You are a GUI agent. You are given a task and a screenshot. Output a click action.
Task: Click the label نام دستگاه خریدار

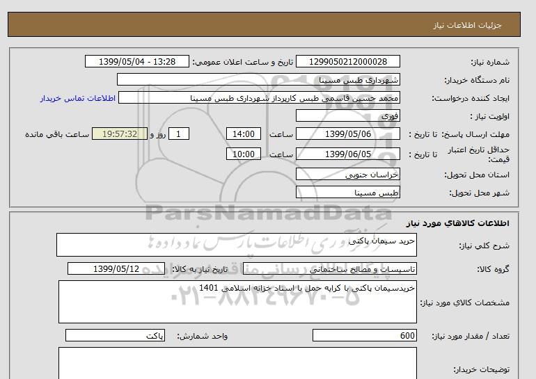pyautogui.click(x=477, y=80)
